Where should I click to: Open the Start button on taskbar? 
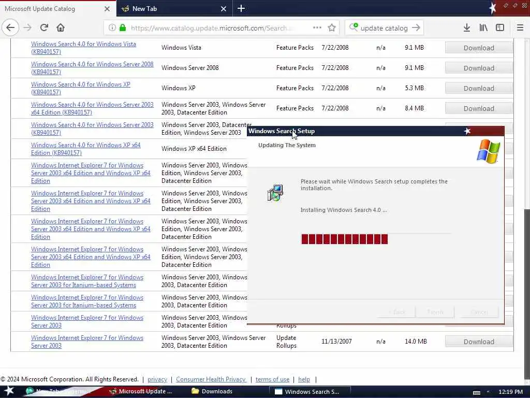[9, 391]
